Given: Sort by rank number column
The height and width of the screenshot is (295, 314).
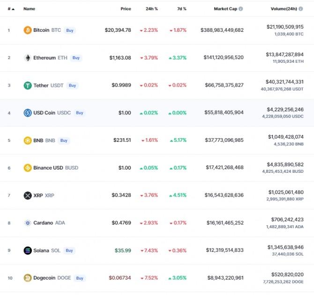Looking at the screenshot, I should pos(10,9).
